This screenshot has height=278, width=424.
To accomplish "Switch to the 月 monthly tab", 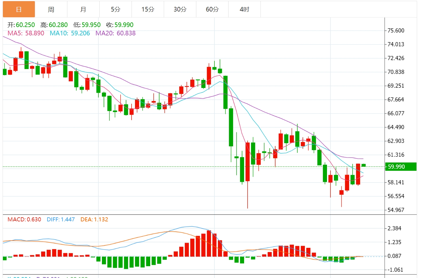I will [x=83, y=9].
